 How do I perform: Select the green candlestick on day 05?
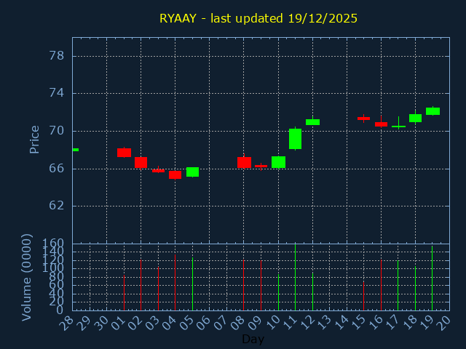(192, 172)
